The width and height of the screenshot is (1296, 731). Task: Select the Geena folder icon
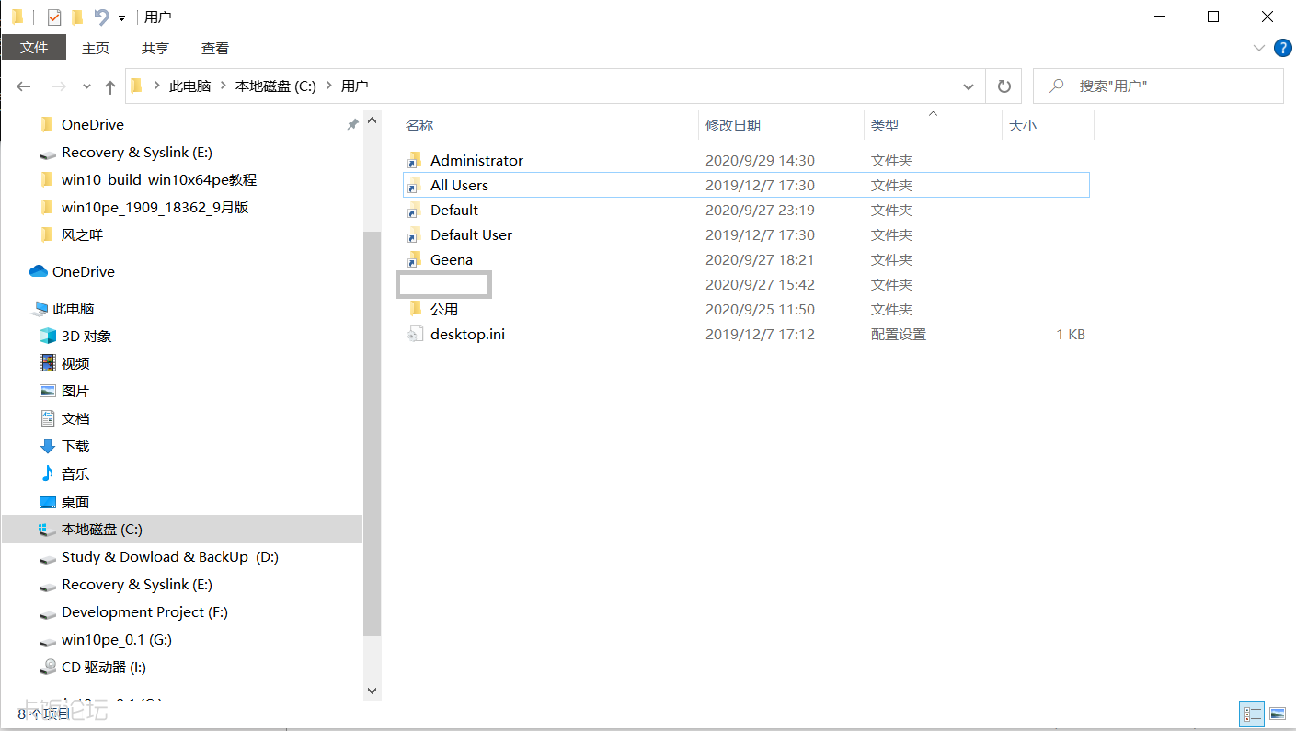pos(415,259)
